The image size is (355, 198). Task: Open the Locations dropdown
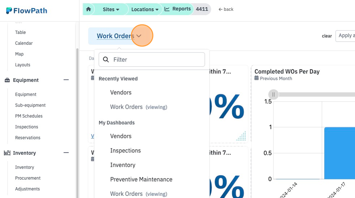tap(145, 9)
